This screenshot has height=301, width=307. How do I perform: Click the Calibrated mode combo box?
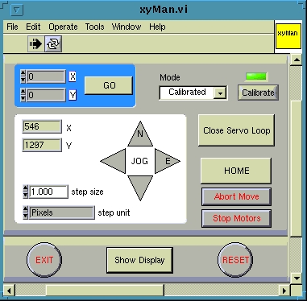click(193, 93)
